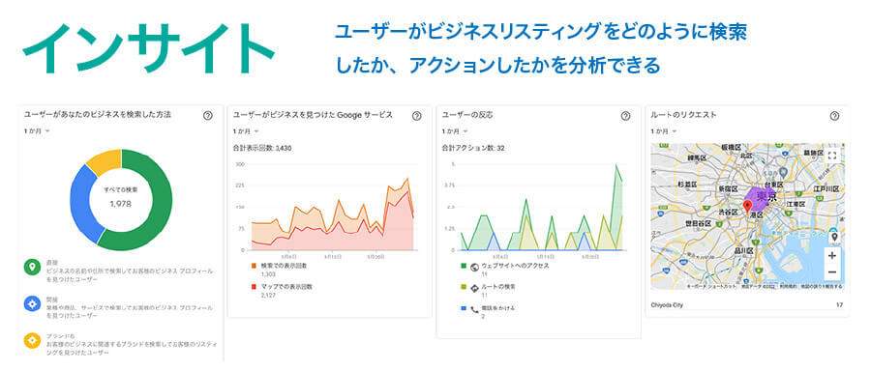Open help icon on ルートのリクエスト card
This screenshot has height=371, width=871.
click(834, 116)
